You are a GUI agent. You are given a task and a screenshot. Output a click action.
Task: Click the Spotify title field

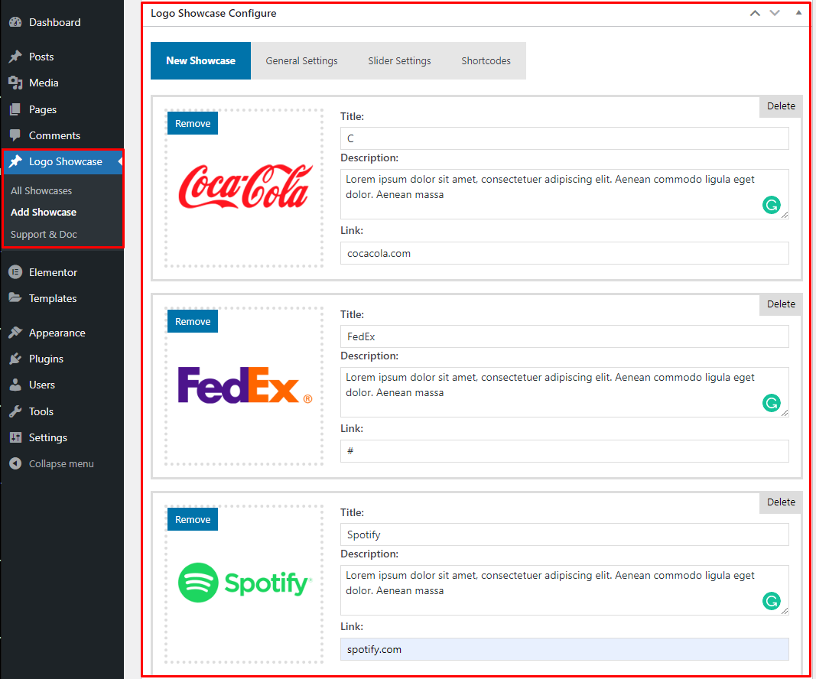[x=564, y=534]
